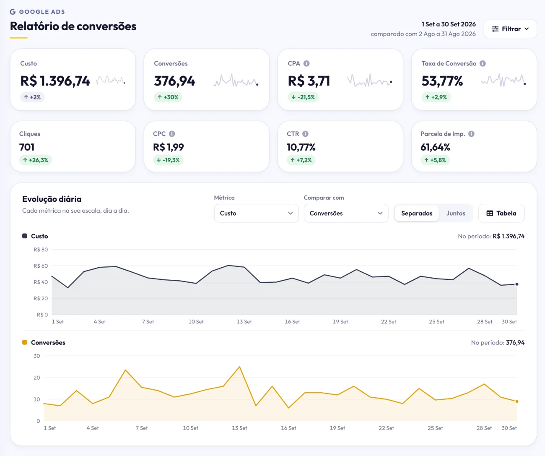Click the Taxa de Conversão sparkline chart
This screenshot has width=545, height=456.
tap(503, 80)
